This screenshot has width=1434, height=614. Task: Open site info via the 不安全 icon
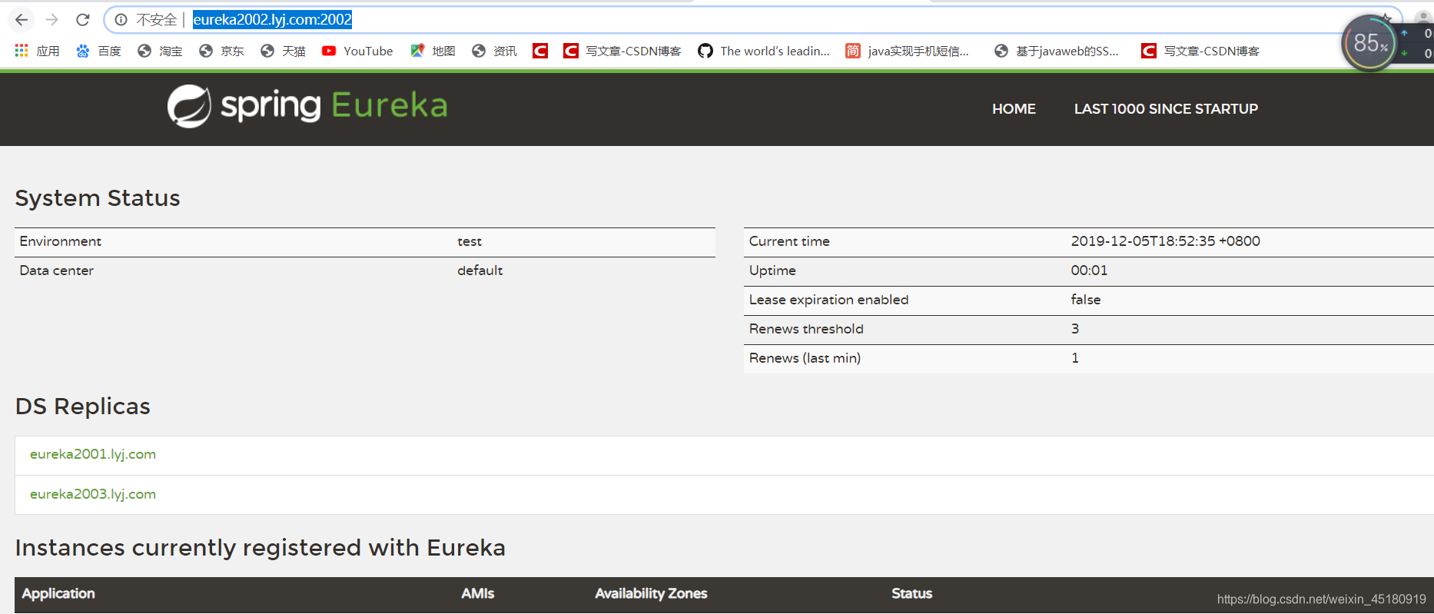point(121,20)
